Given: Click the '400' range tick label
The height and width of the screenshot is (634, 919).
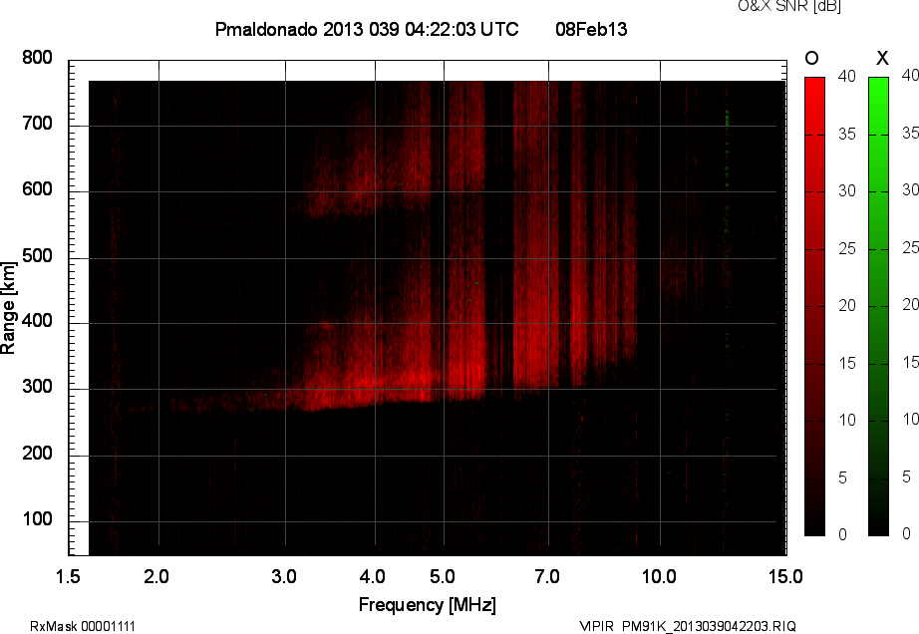Looking at the screenshot, I should click(38, 321).
